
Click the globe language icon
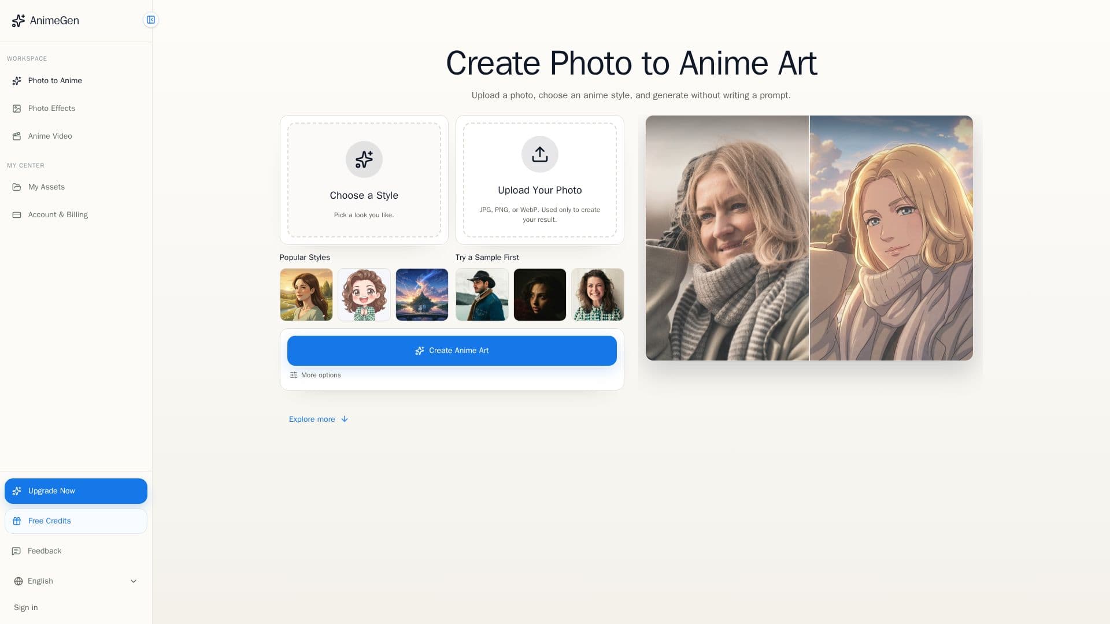[x=18, y=581]
